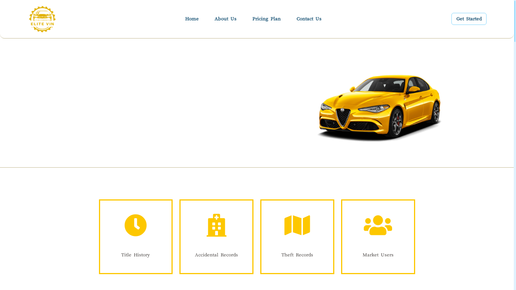Open the Contact Us page
Screen dimensions: 516x290
309,19
